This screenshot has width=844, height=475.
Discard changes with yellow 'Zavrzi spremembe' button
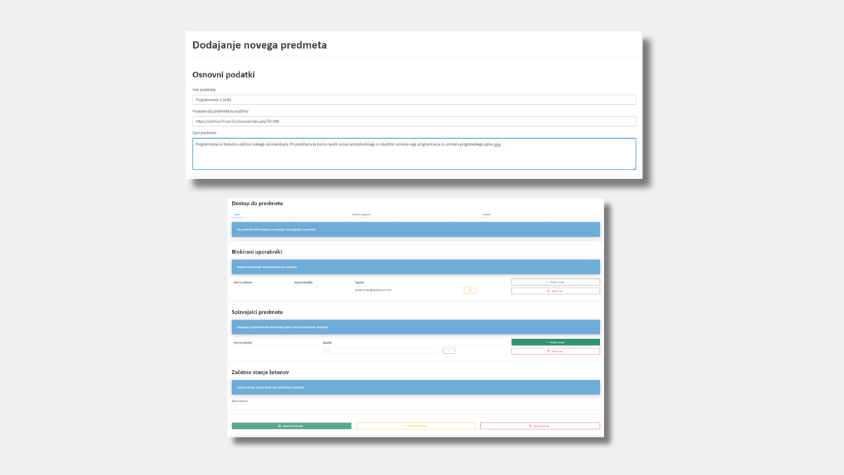415,426
